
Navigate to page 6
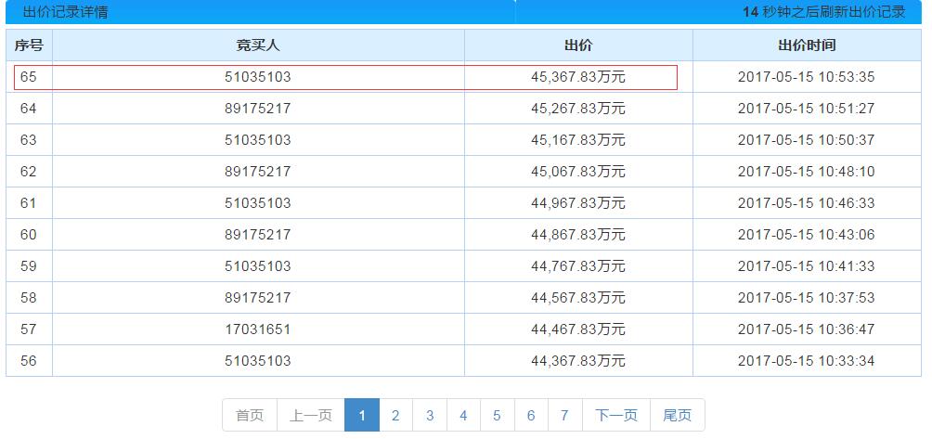(x=531, y=415)
